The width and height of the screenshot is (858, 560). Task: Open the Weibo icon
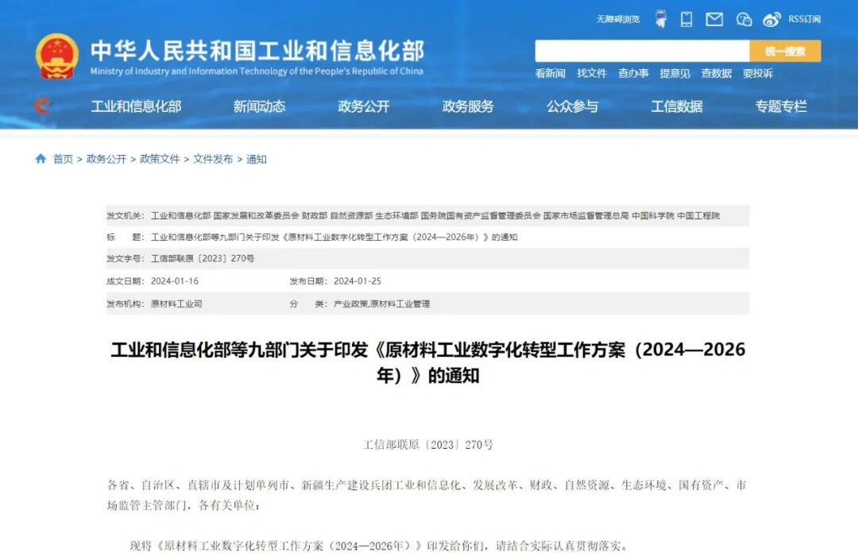tap(771, 20)
